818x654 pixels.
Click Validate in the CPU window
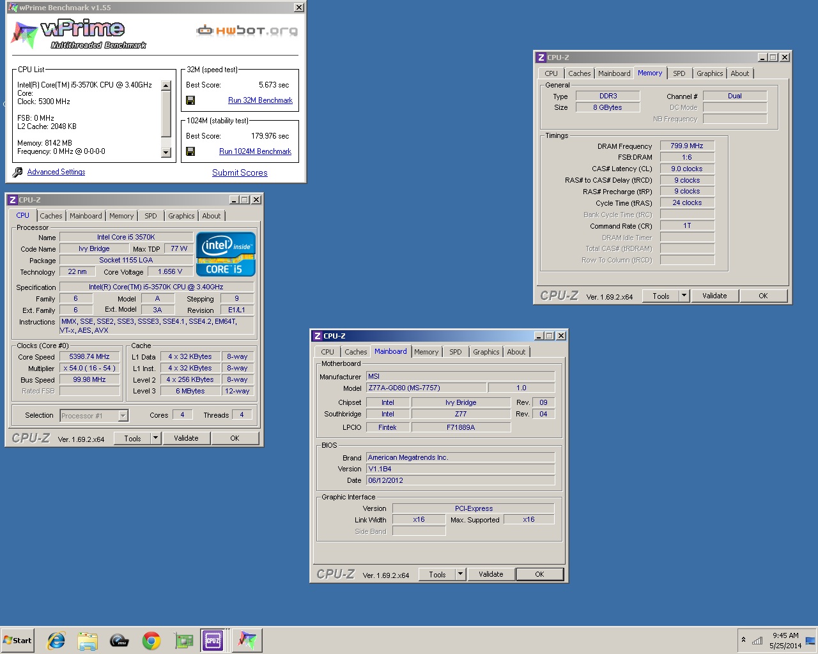click(186, 438)
